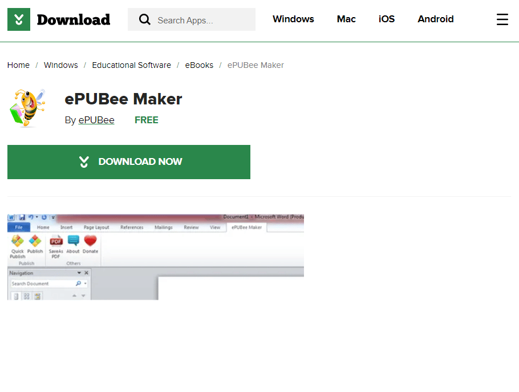
Task: Click the ePUBee Maker bee app icon
Action: coord(27,108)
